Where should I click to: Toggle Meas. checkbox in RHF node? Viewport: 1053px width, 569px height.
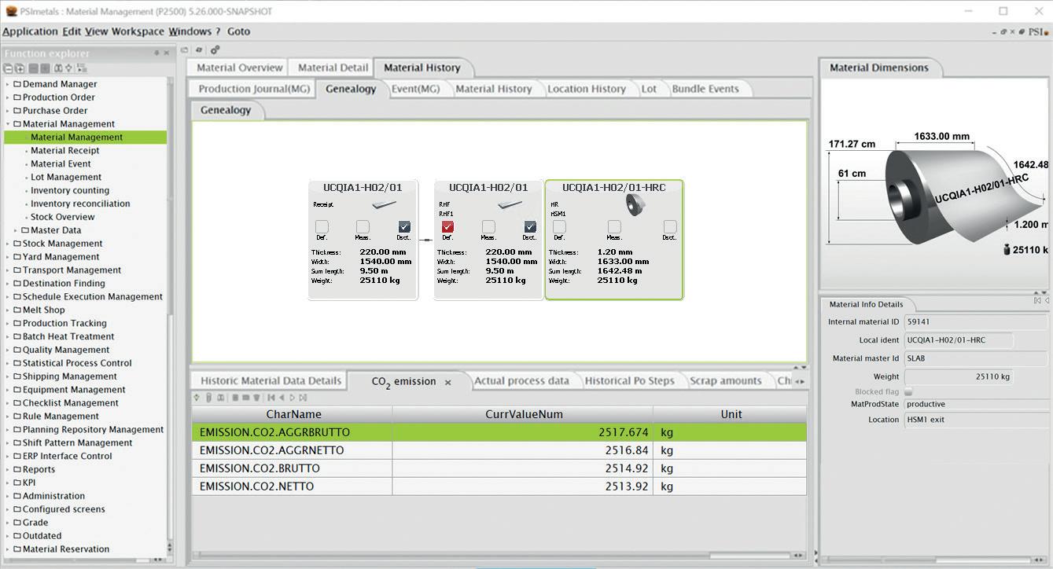click(x=488, y=227)
